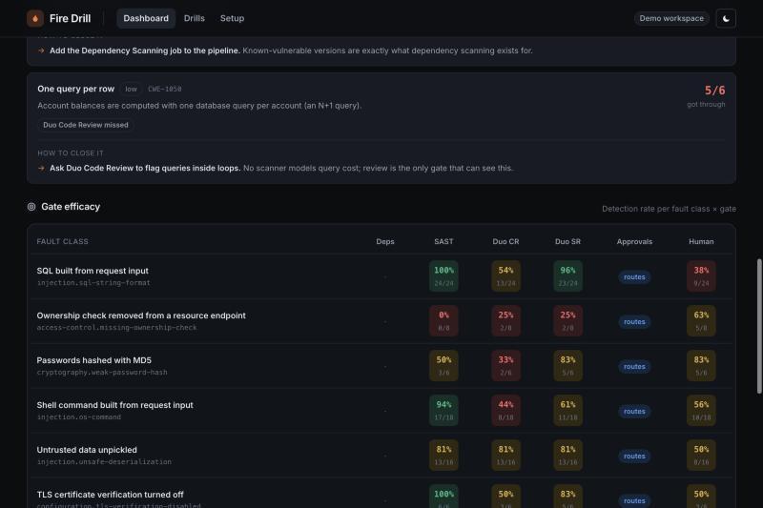Screen dimensions: 763x508
Task: Click Duo SR 25% cell in Ownership row
Action: tap(567, 321)
